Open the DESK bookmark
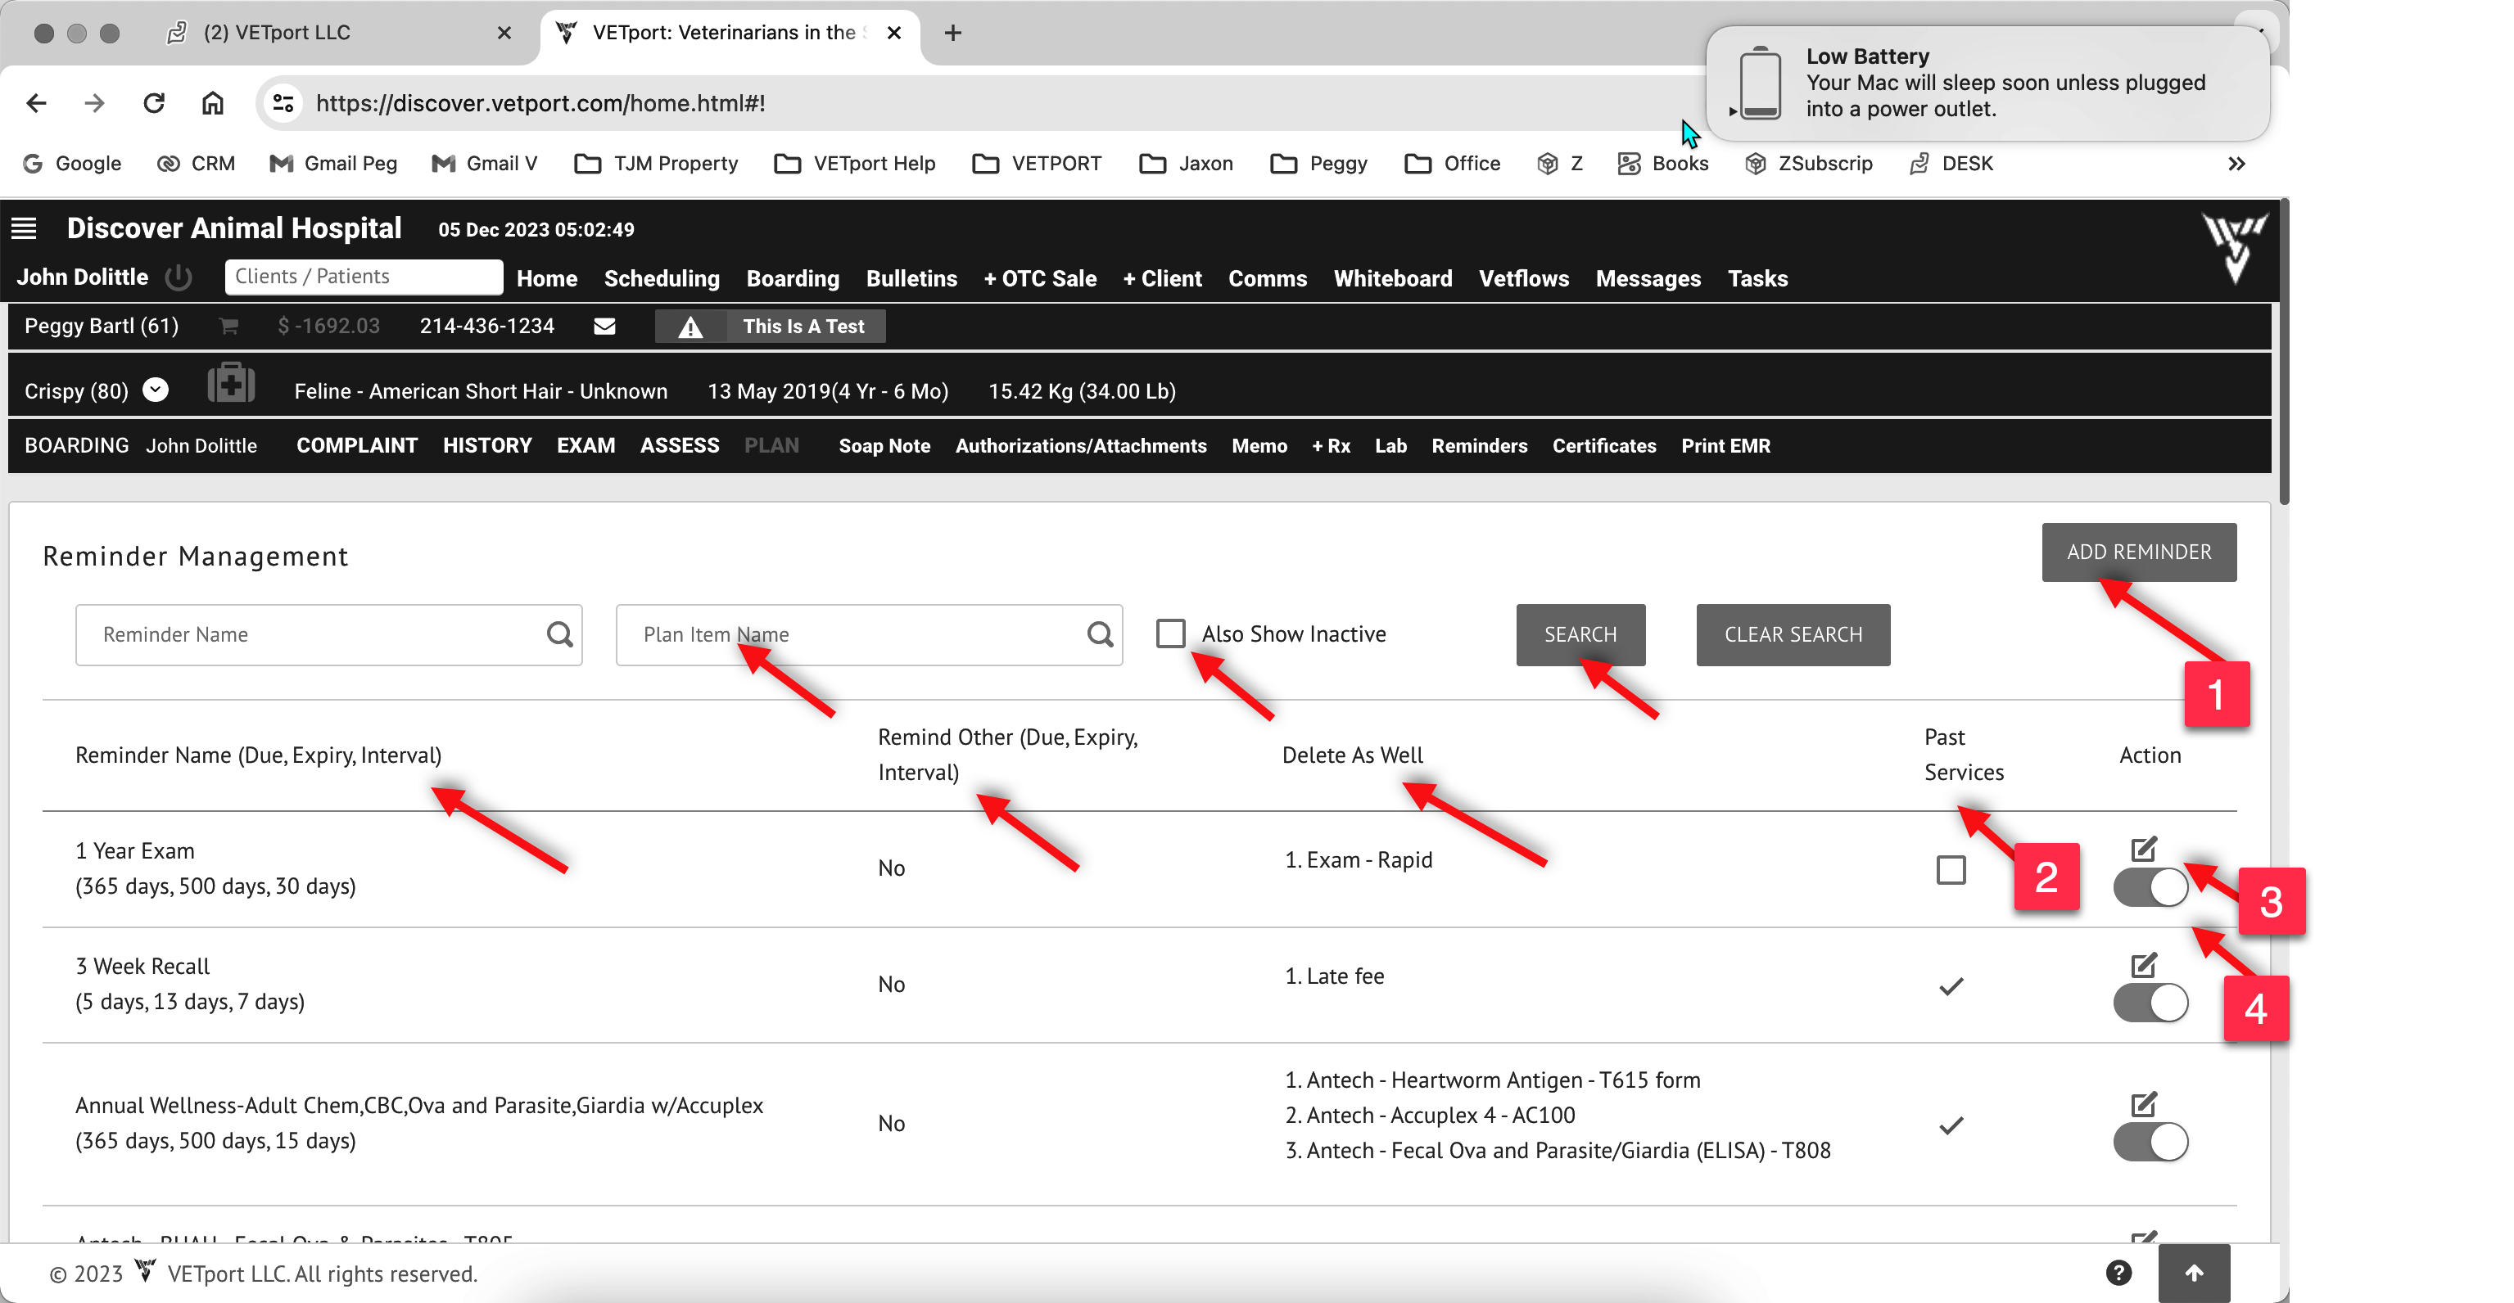The height and width of the screenshot is (1303, 2514). click(1951, 163)
